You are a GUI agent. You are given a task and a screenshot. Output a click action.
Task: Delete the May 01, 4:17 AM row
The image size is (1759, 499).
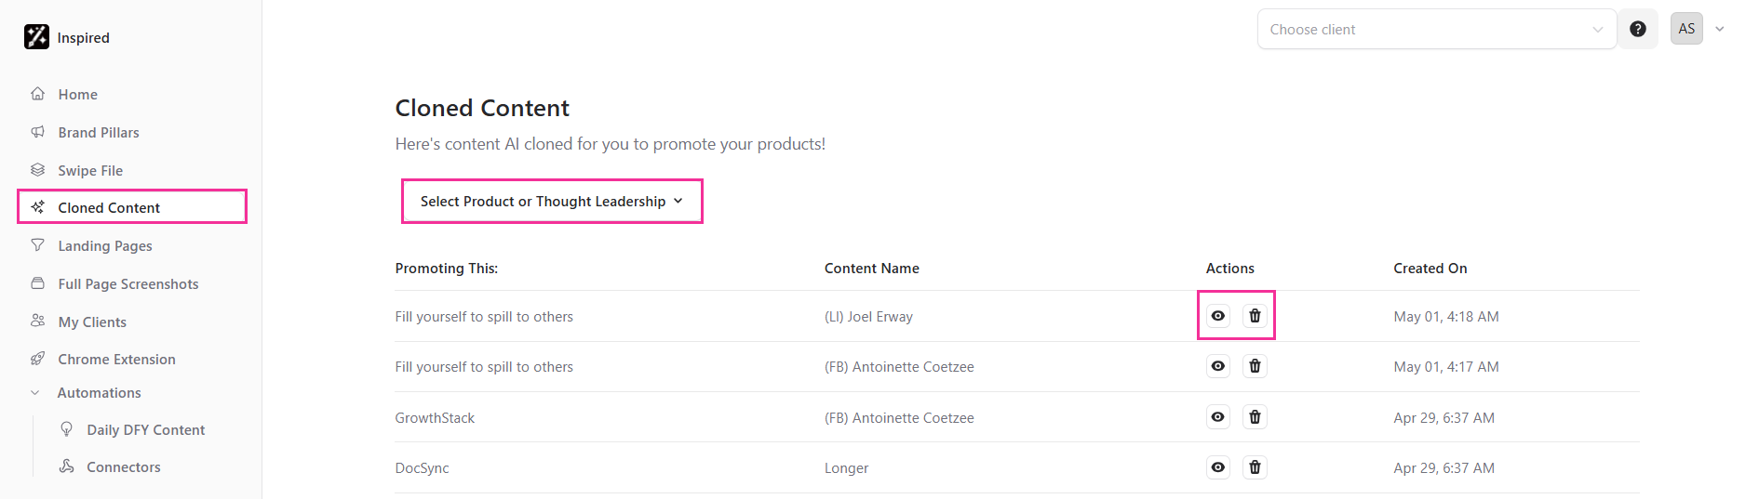(x=1255, y=366)
